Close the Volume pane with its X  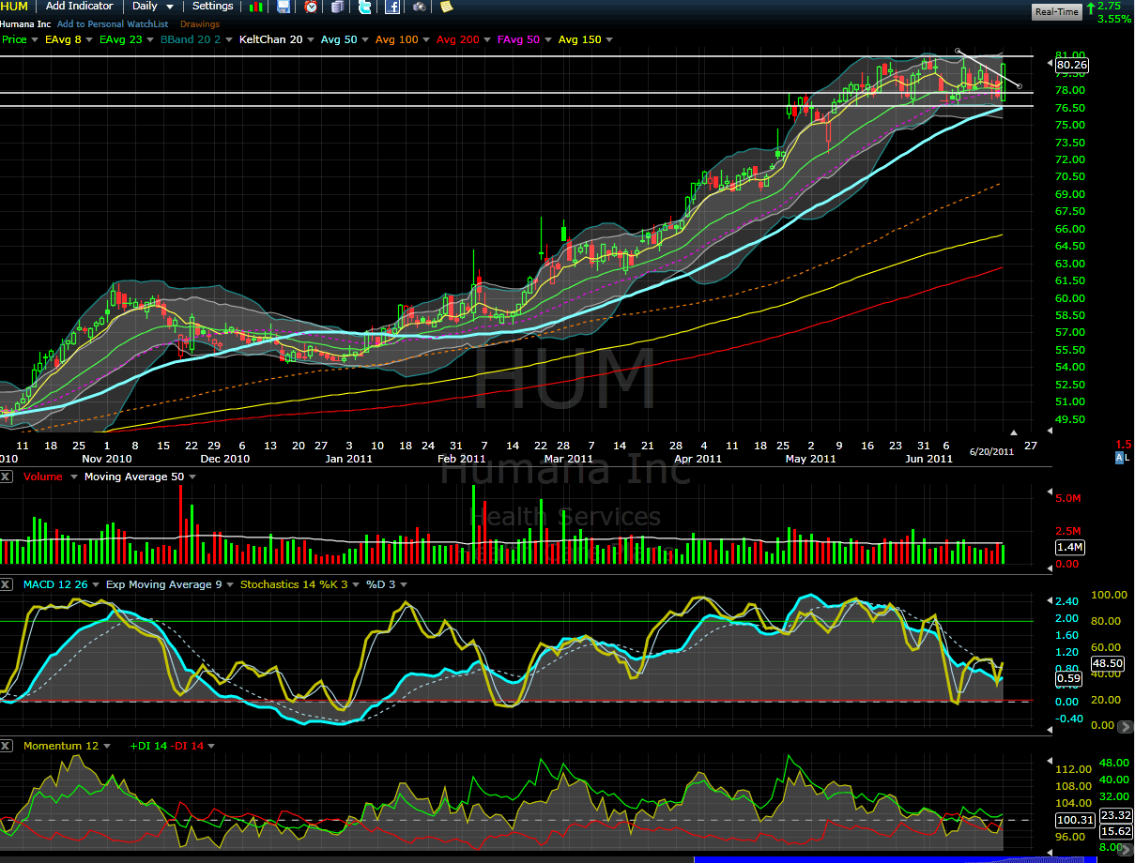point(7,477)
